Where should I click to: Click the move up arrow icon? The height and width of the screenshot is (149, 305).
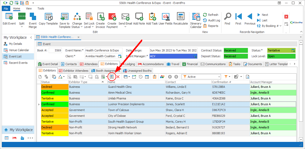pyautogui.click(x=170, y=77)
